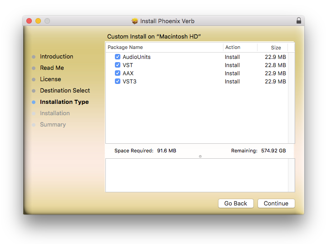This screenshot has width=327, height=244.
Task: Click the Action column header
Action: (240, 47)
